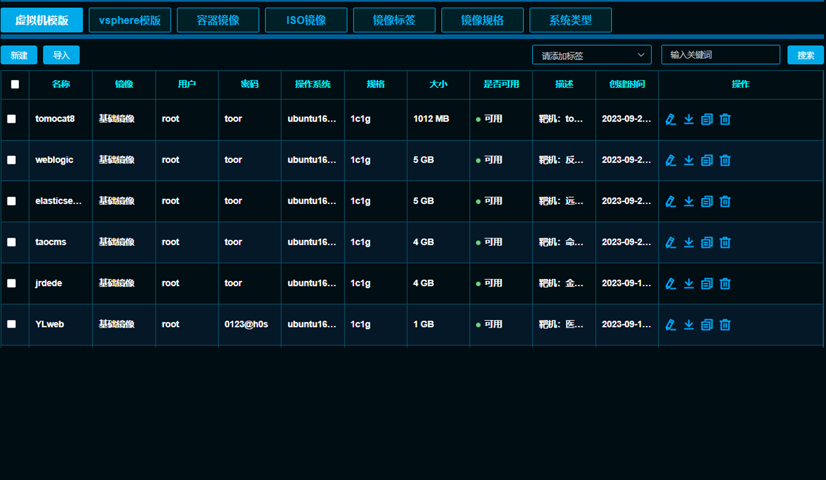The image size is (826, 480).
Task: Delete the elasticse... template
Action: (725, 201)
